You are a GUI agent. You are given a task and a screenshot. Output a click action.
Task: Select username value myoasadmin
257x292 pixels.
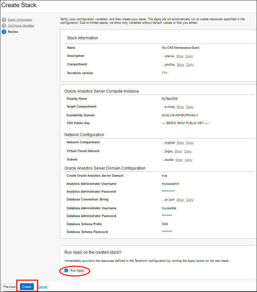click(x=170, y=184)
